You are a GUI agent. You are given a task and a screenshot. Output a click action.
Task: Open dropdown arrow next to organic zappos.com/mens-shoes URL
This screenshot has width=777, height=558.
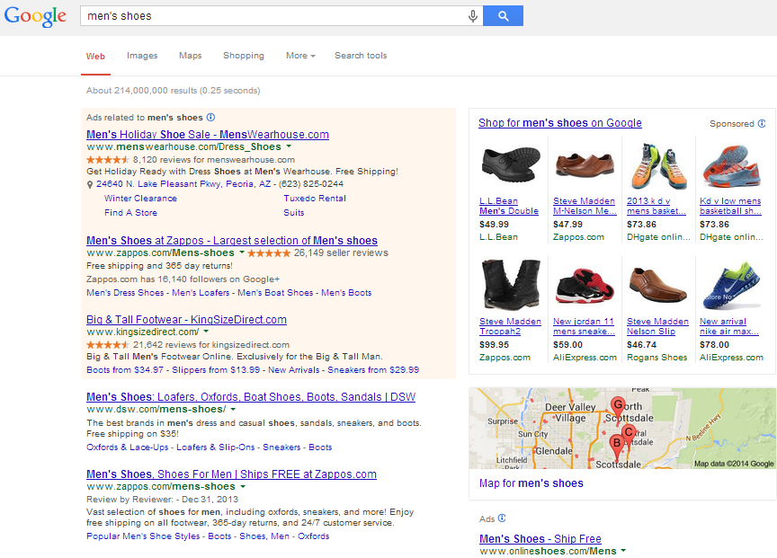tap(243, 487)
